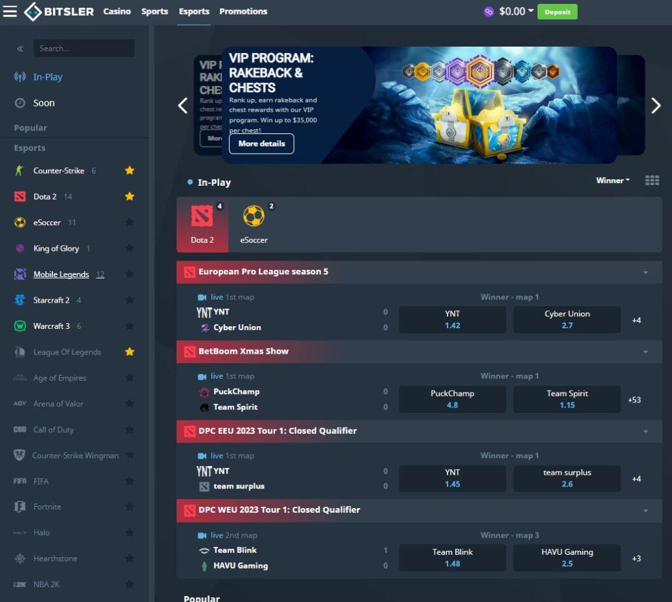Open the Esports menu
The width and height of the screenshot is (672, 602).
point(194,12)
